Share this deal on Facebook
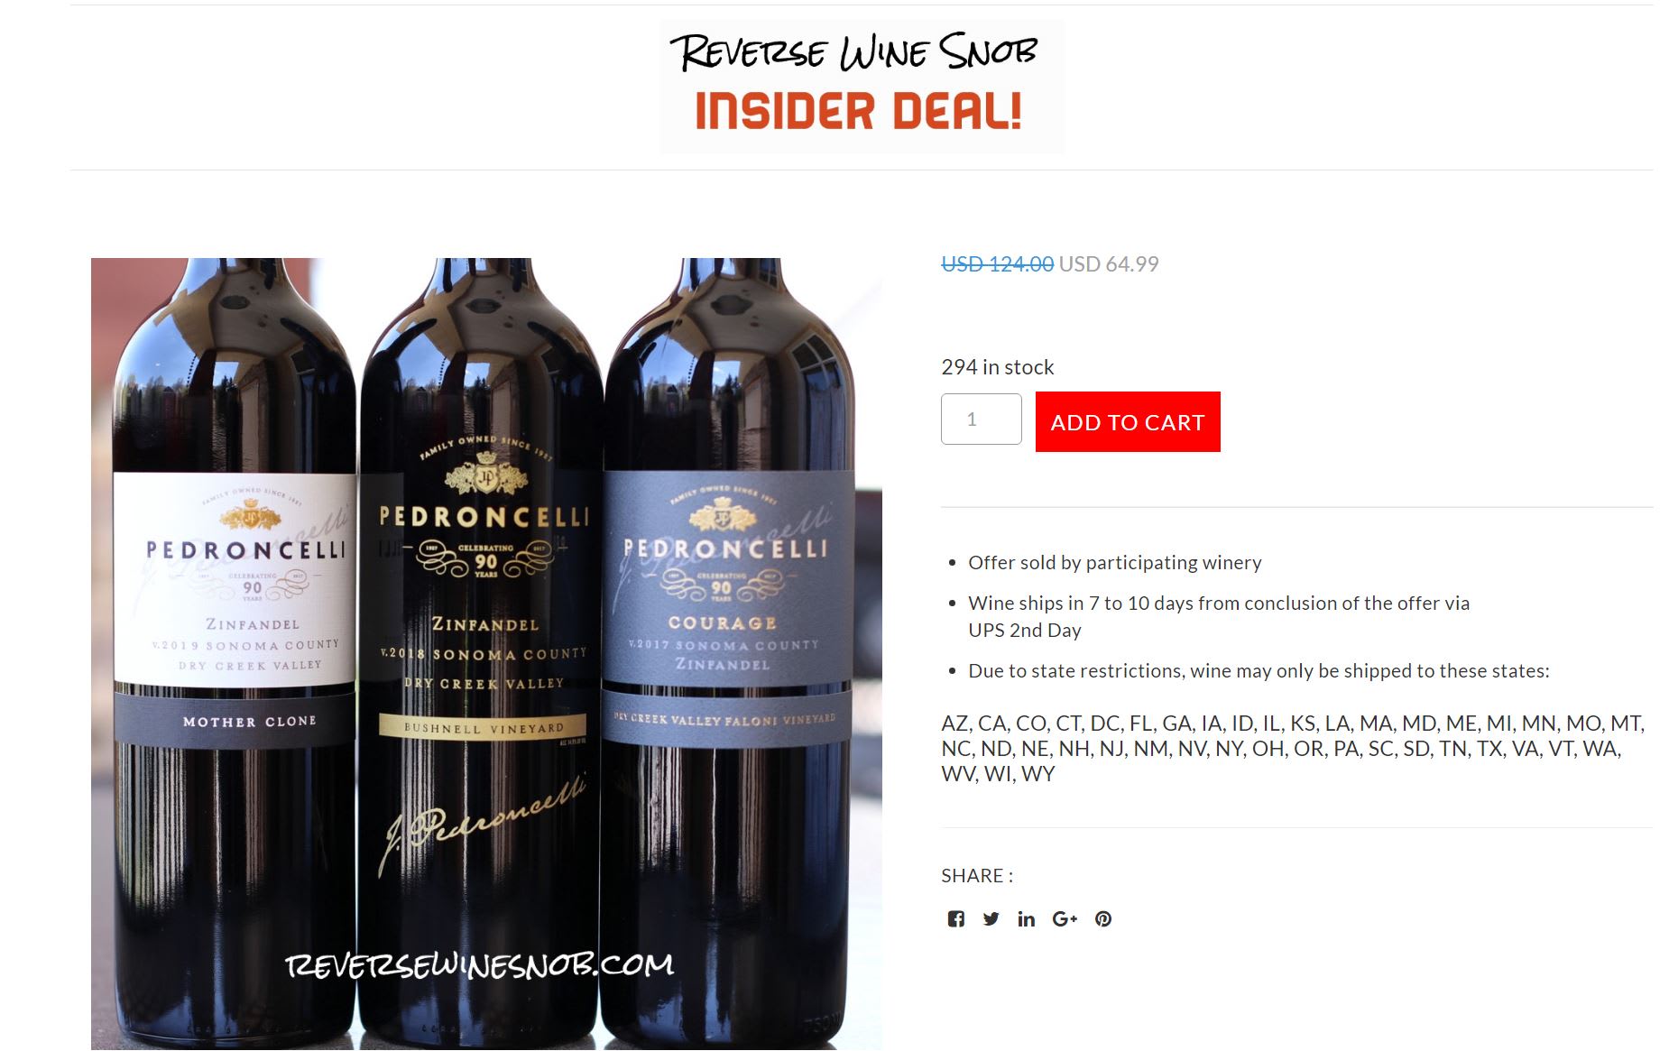This screenshot has width=1669, height=1051. (956, 919)
